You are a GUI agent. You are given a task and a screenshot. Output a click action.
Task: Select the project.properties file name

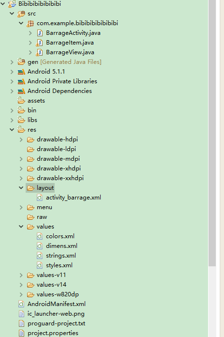pos(53,333)
